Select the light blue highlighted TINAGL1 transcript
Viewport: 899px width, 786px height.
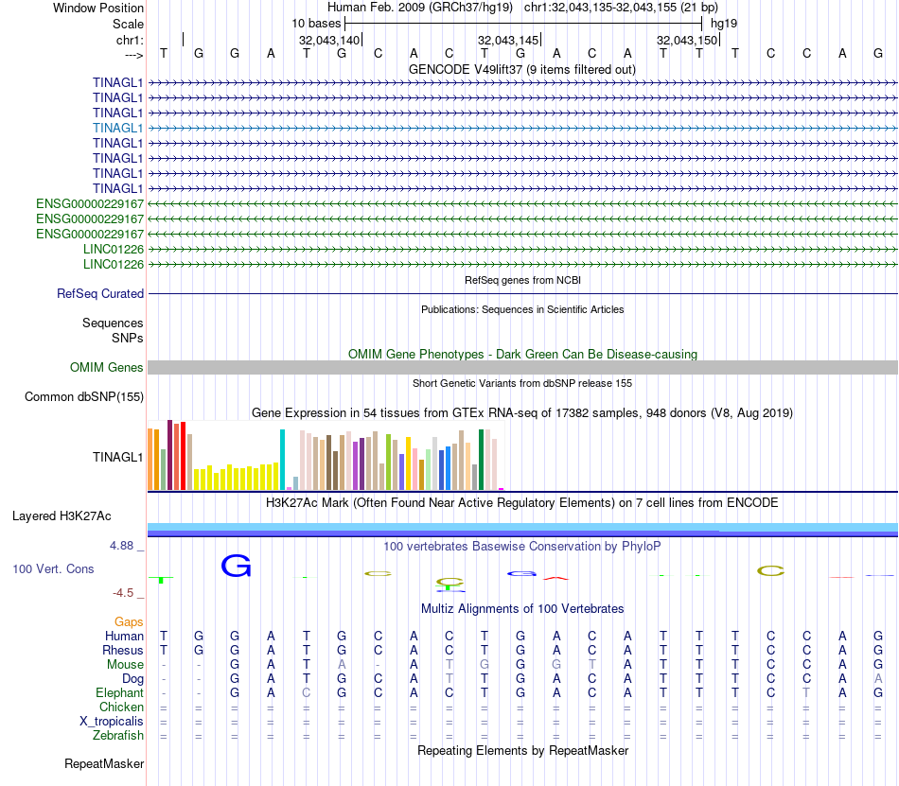click(117, 128)
